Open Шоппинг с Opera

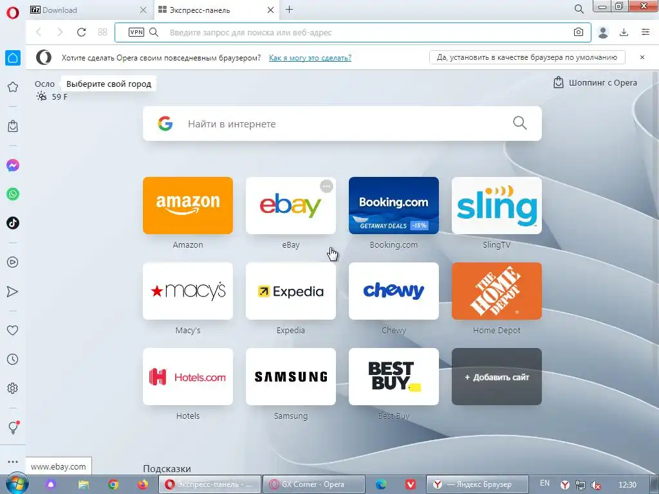pos(595,83)
